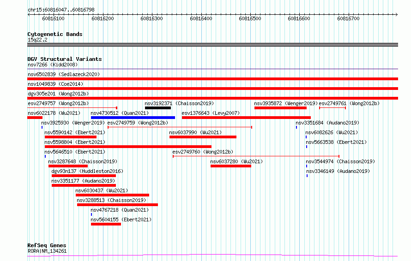Select the red esv1376643 (Levy2007) bar
This screenshot has height=261, width=411.
coord(247,118)
